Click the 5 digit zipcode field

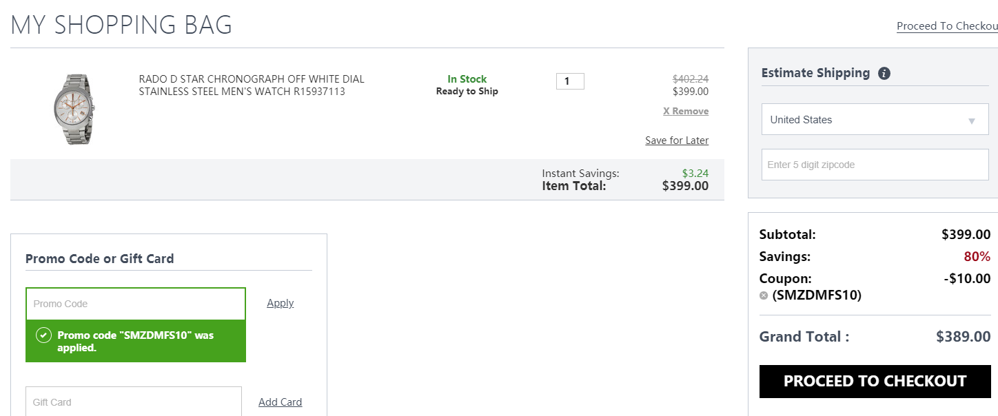[875, 165]
